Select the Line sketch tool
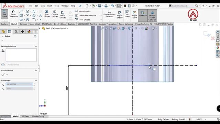 tap(21, 11)
